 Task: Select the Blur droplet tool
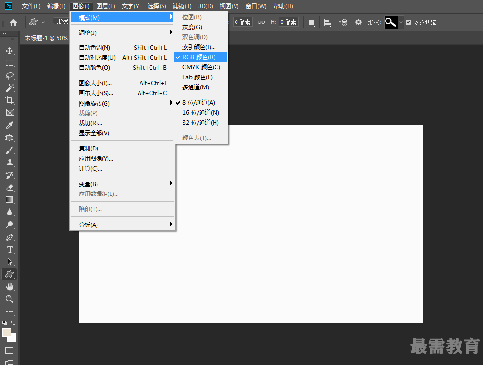10,212
